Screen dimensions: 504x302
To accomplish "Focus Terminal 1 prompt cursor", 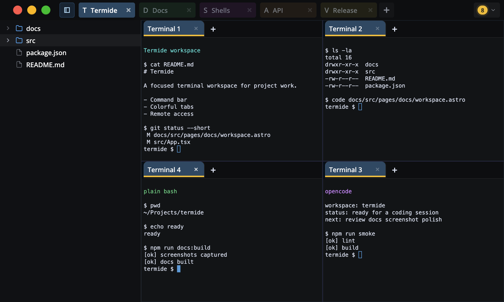I will [179, 149].
